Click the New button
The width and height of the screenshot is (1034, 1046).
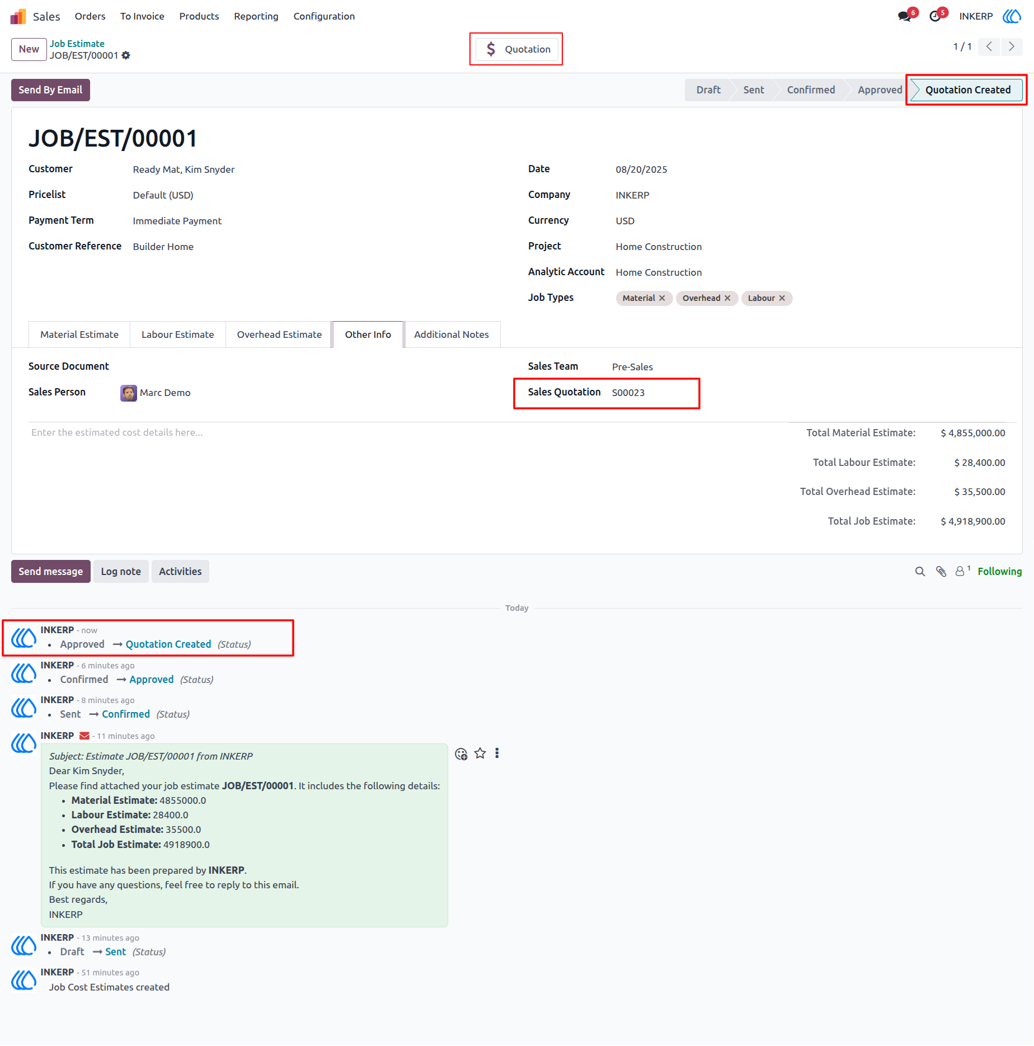(x=29, y=49)
